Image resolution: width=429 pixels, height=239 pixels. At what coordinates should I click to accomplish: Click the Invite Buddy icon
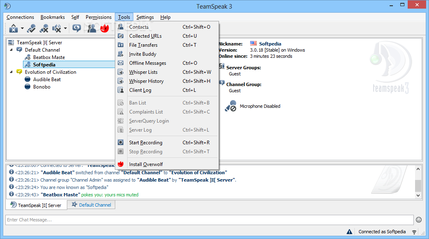click(121, 54)
